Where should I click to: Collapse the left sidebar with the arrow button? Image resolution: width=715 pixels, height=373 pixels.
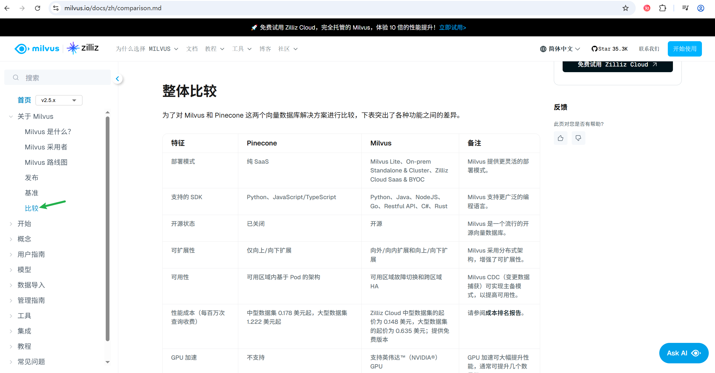point(117,79)
